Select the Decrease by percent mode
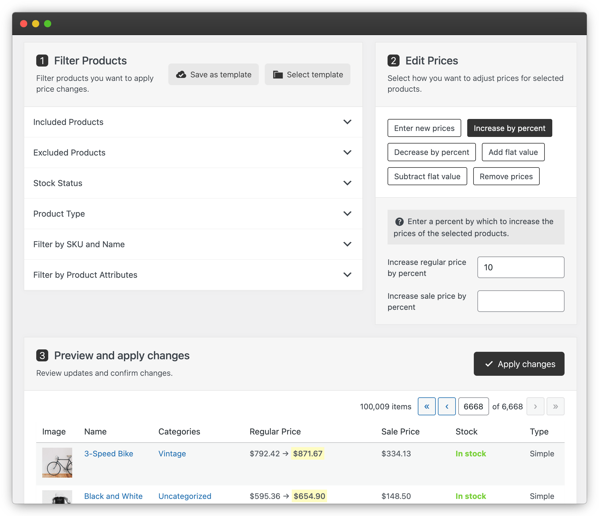This screenshot has width=599, height=516. pyautogui.click(x=431, y=152)
